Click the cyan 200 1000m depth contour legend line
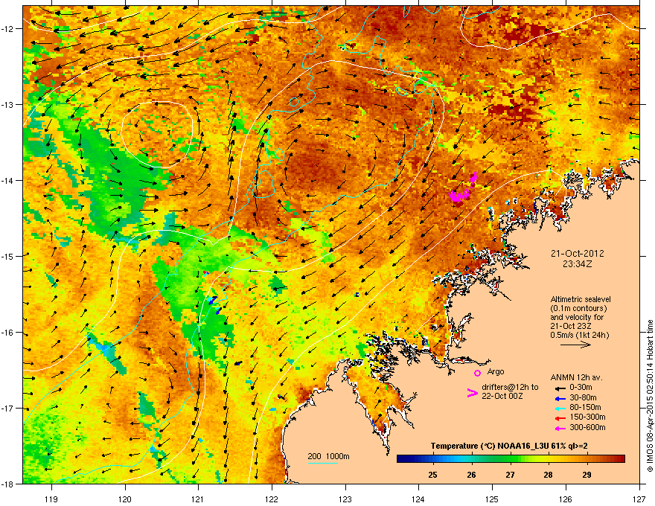This screenshot has height=506, width=655. tap(323, 463)
